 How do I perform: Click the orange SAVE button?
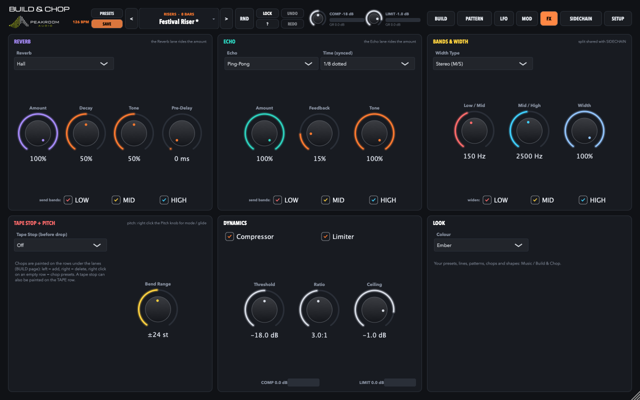107,23
